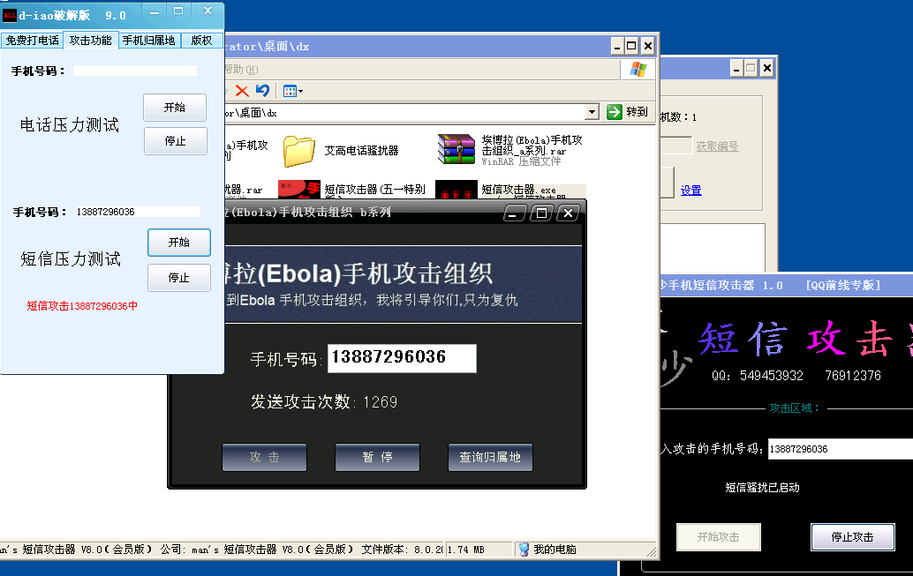Click the 短信骚扰已启动 status text
913x576 pixels.
coord(762,488)
